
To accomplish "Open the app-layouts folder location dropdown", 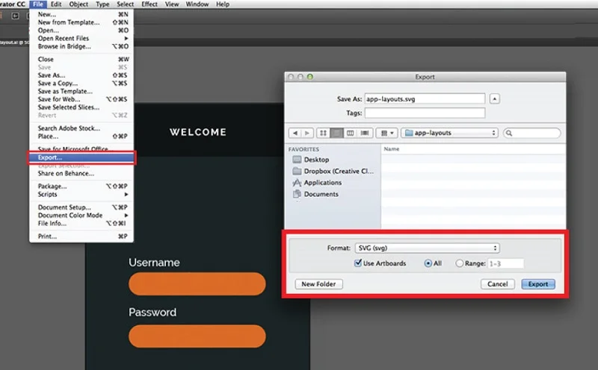I will (x=450, y=133).
